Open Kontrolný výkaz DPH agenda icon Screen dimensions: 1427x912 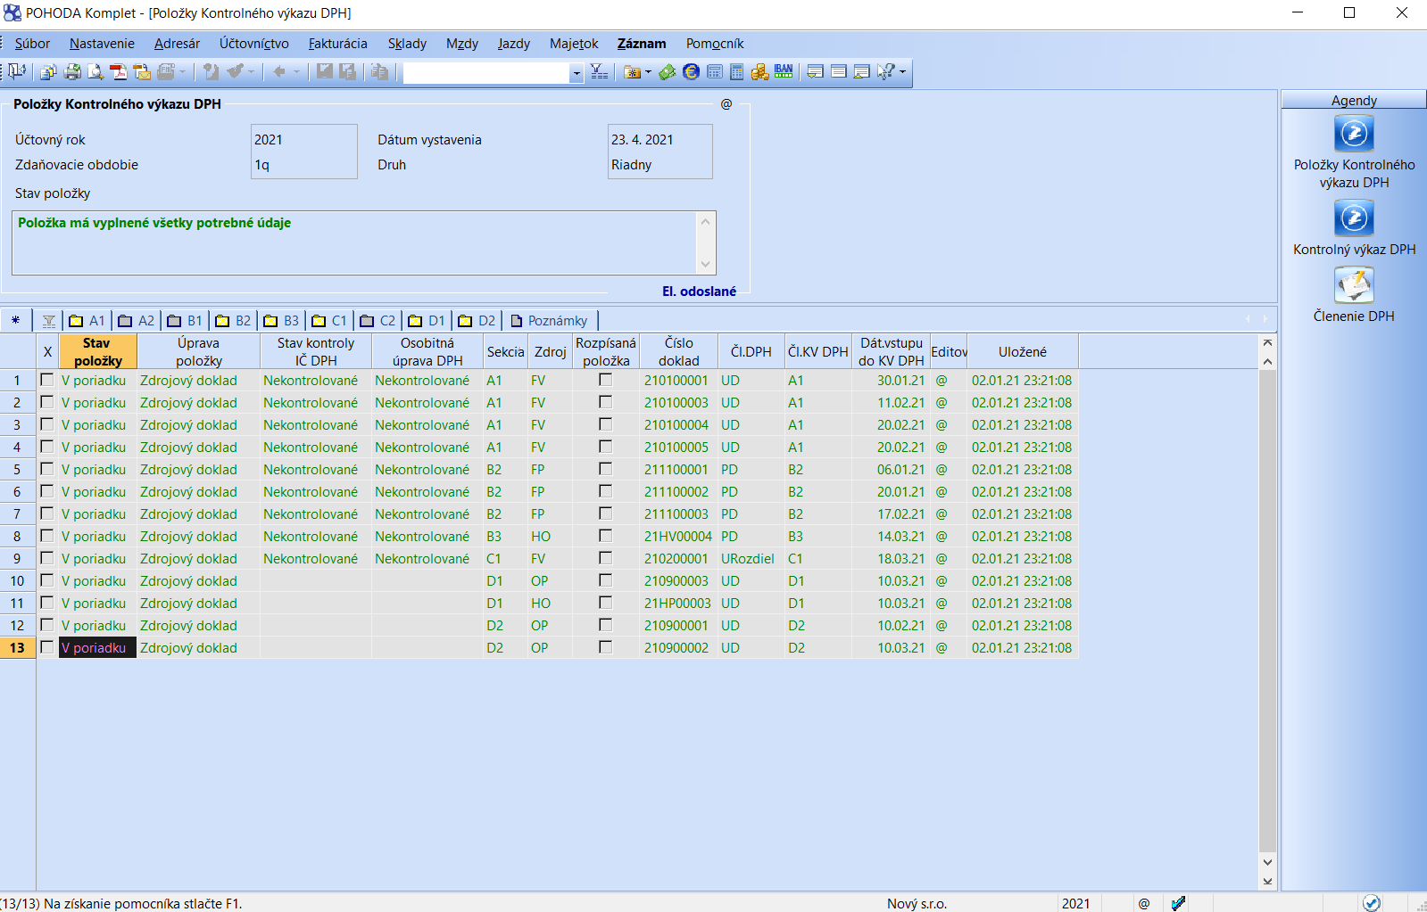point(1354,218)
